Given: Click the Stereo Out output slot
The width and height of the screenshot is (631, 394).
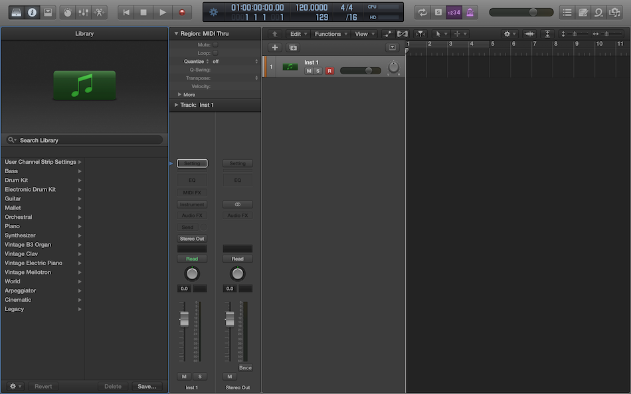Looking at the screenshot, I should 192,238.
